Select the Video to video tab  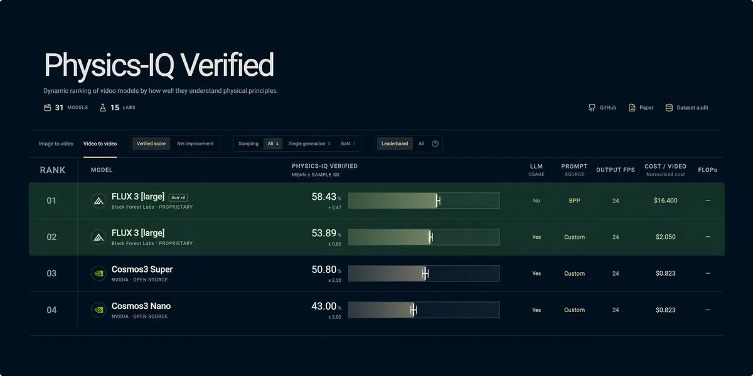100,144
